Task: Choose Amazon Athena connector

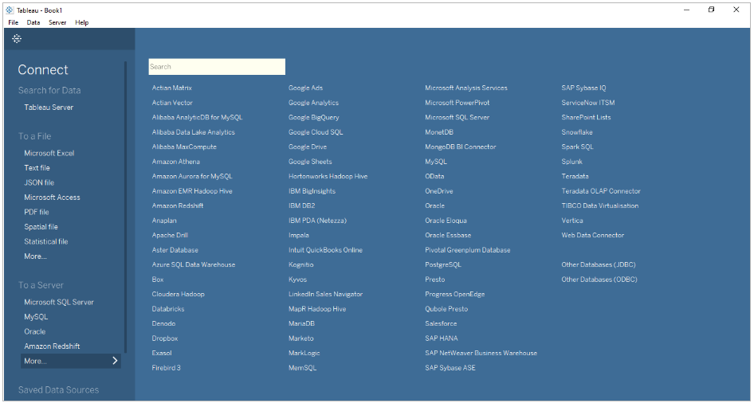Action: [175, 162]
